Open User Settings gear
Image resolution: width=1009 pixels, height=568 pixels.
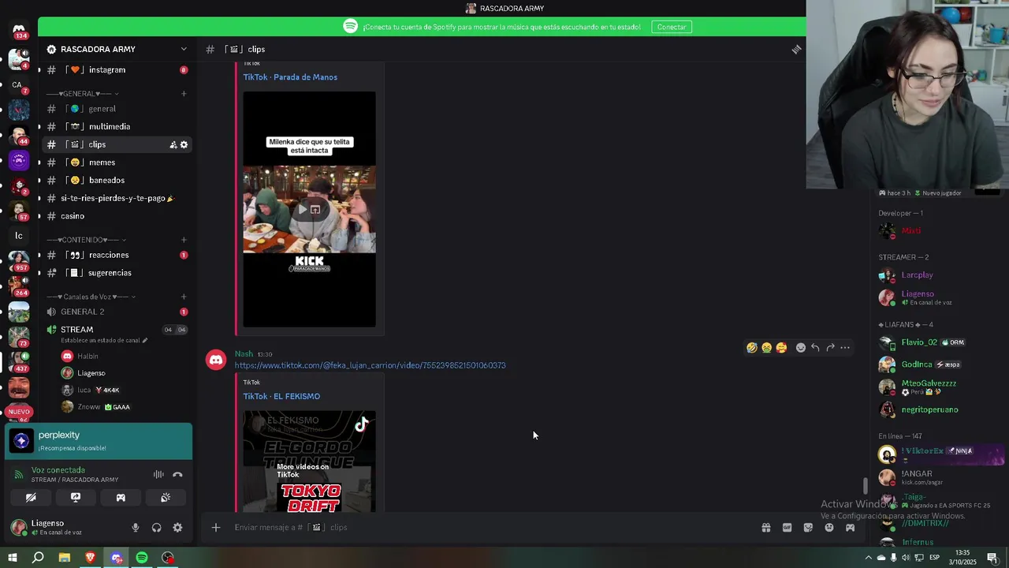click(177, 528)
